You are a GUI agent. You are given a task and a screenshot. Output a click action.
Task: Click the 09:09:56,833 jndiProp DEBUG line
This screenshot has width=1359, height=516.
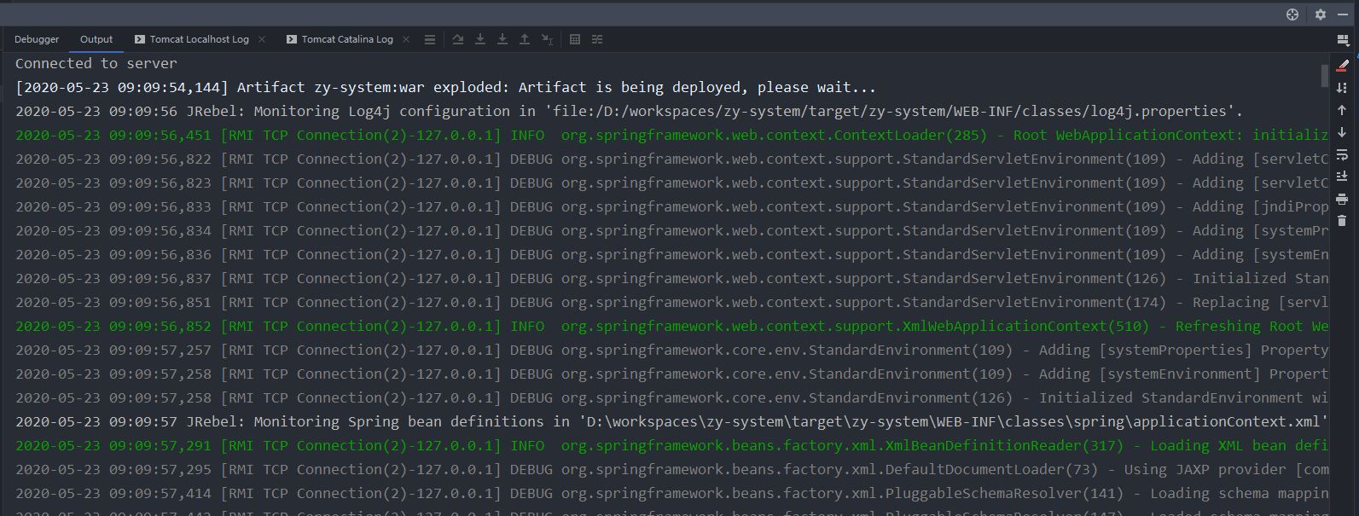[x=671, y=206]
